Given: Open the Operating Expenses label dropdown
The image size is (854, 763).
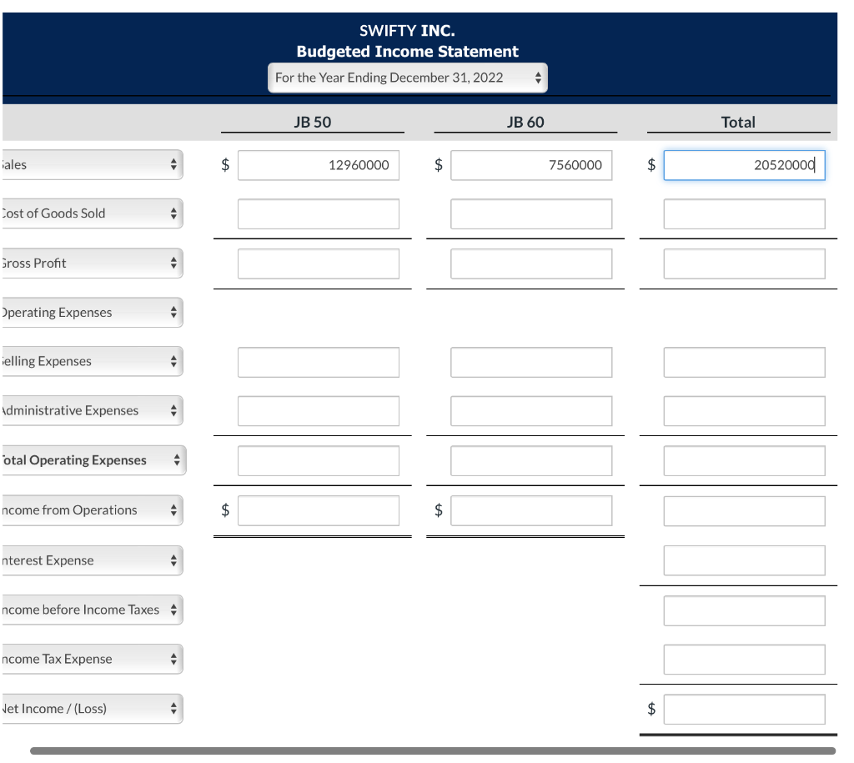Looking at the screenshot, I should point(92,312).
